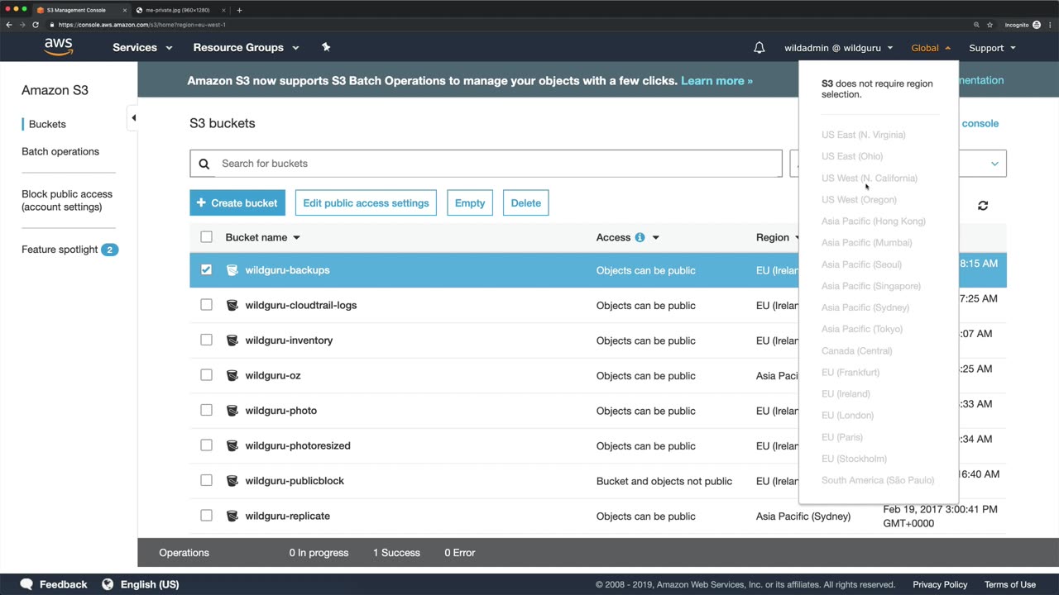Screen dimensions: 1059x595
Task: Check the wildguru-photo checkbox
Action: (206, 410)
